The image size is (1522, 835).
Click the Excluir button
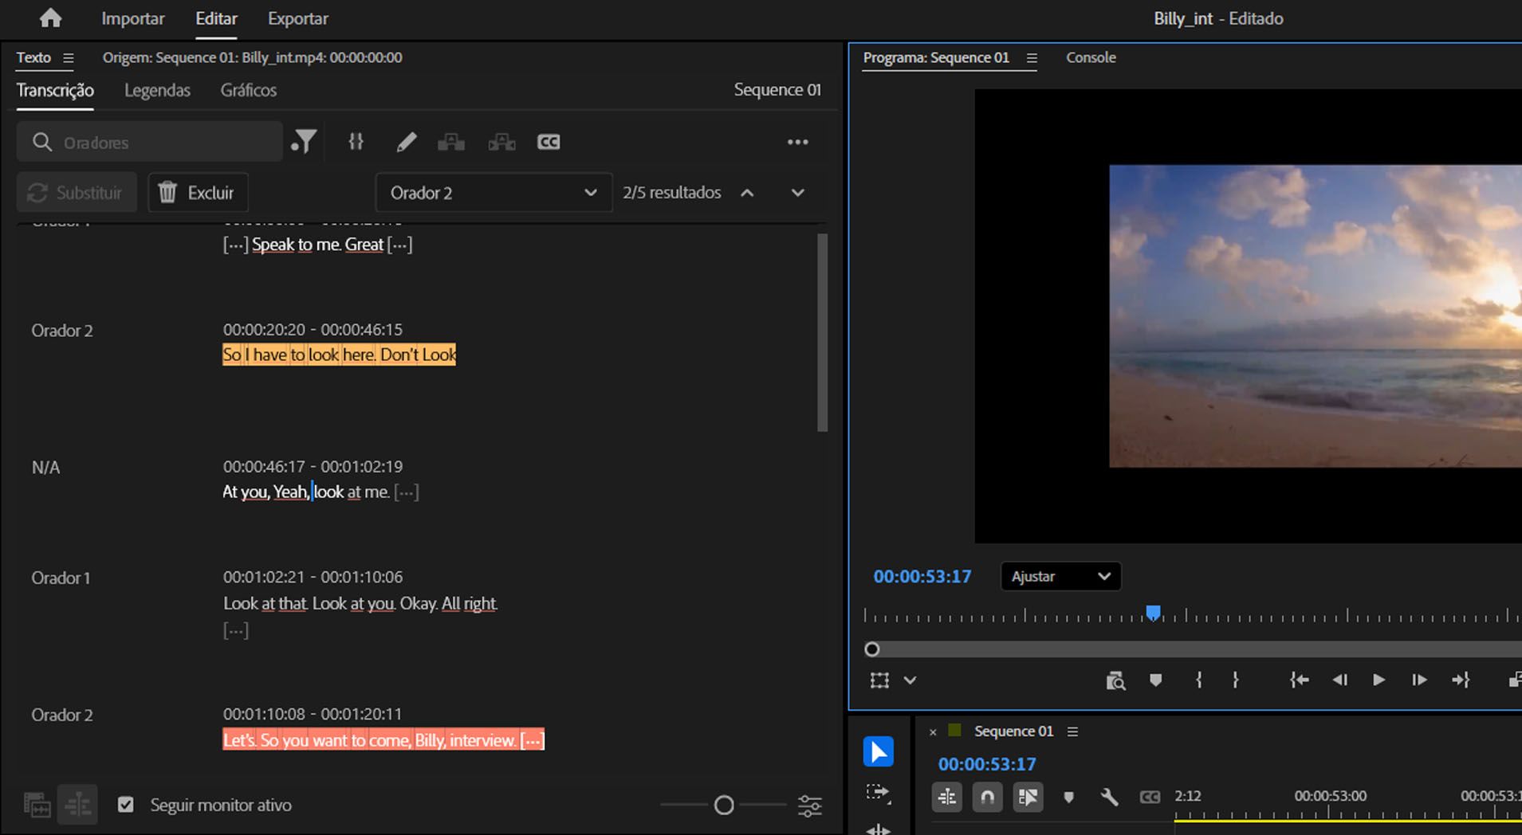coord(198,193)
